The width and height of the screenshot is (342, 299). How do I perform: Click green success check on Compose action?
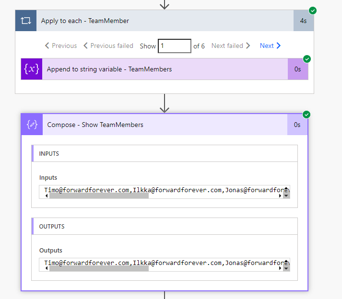tap(307, 115)
